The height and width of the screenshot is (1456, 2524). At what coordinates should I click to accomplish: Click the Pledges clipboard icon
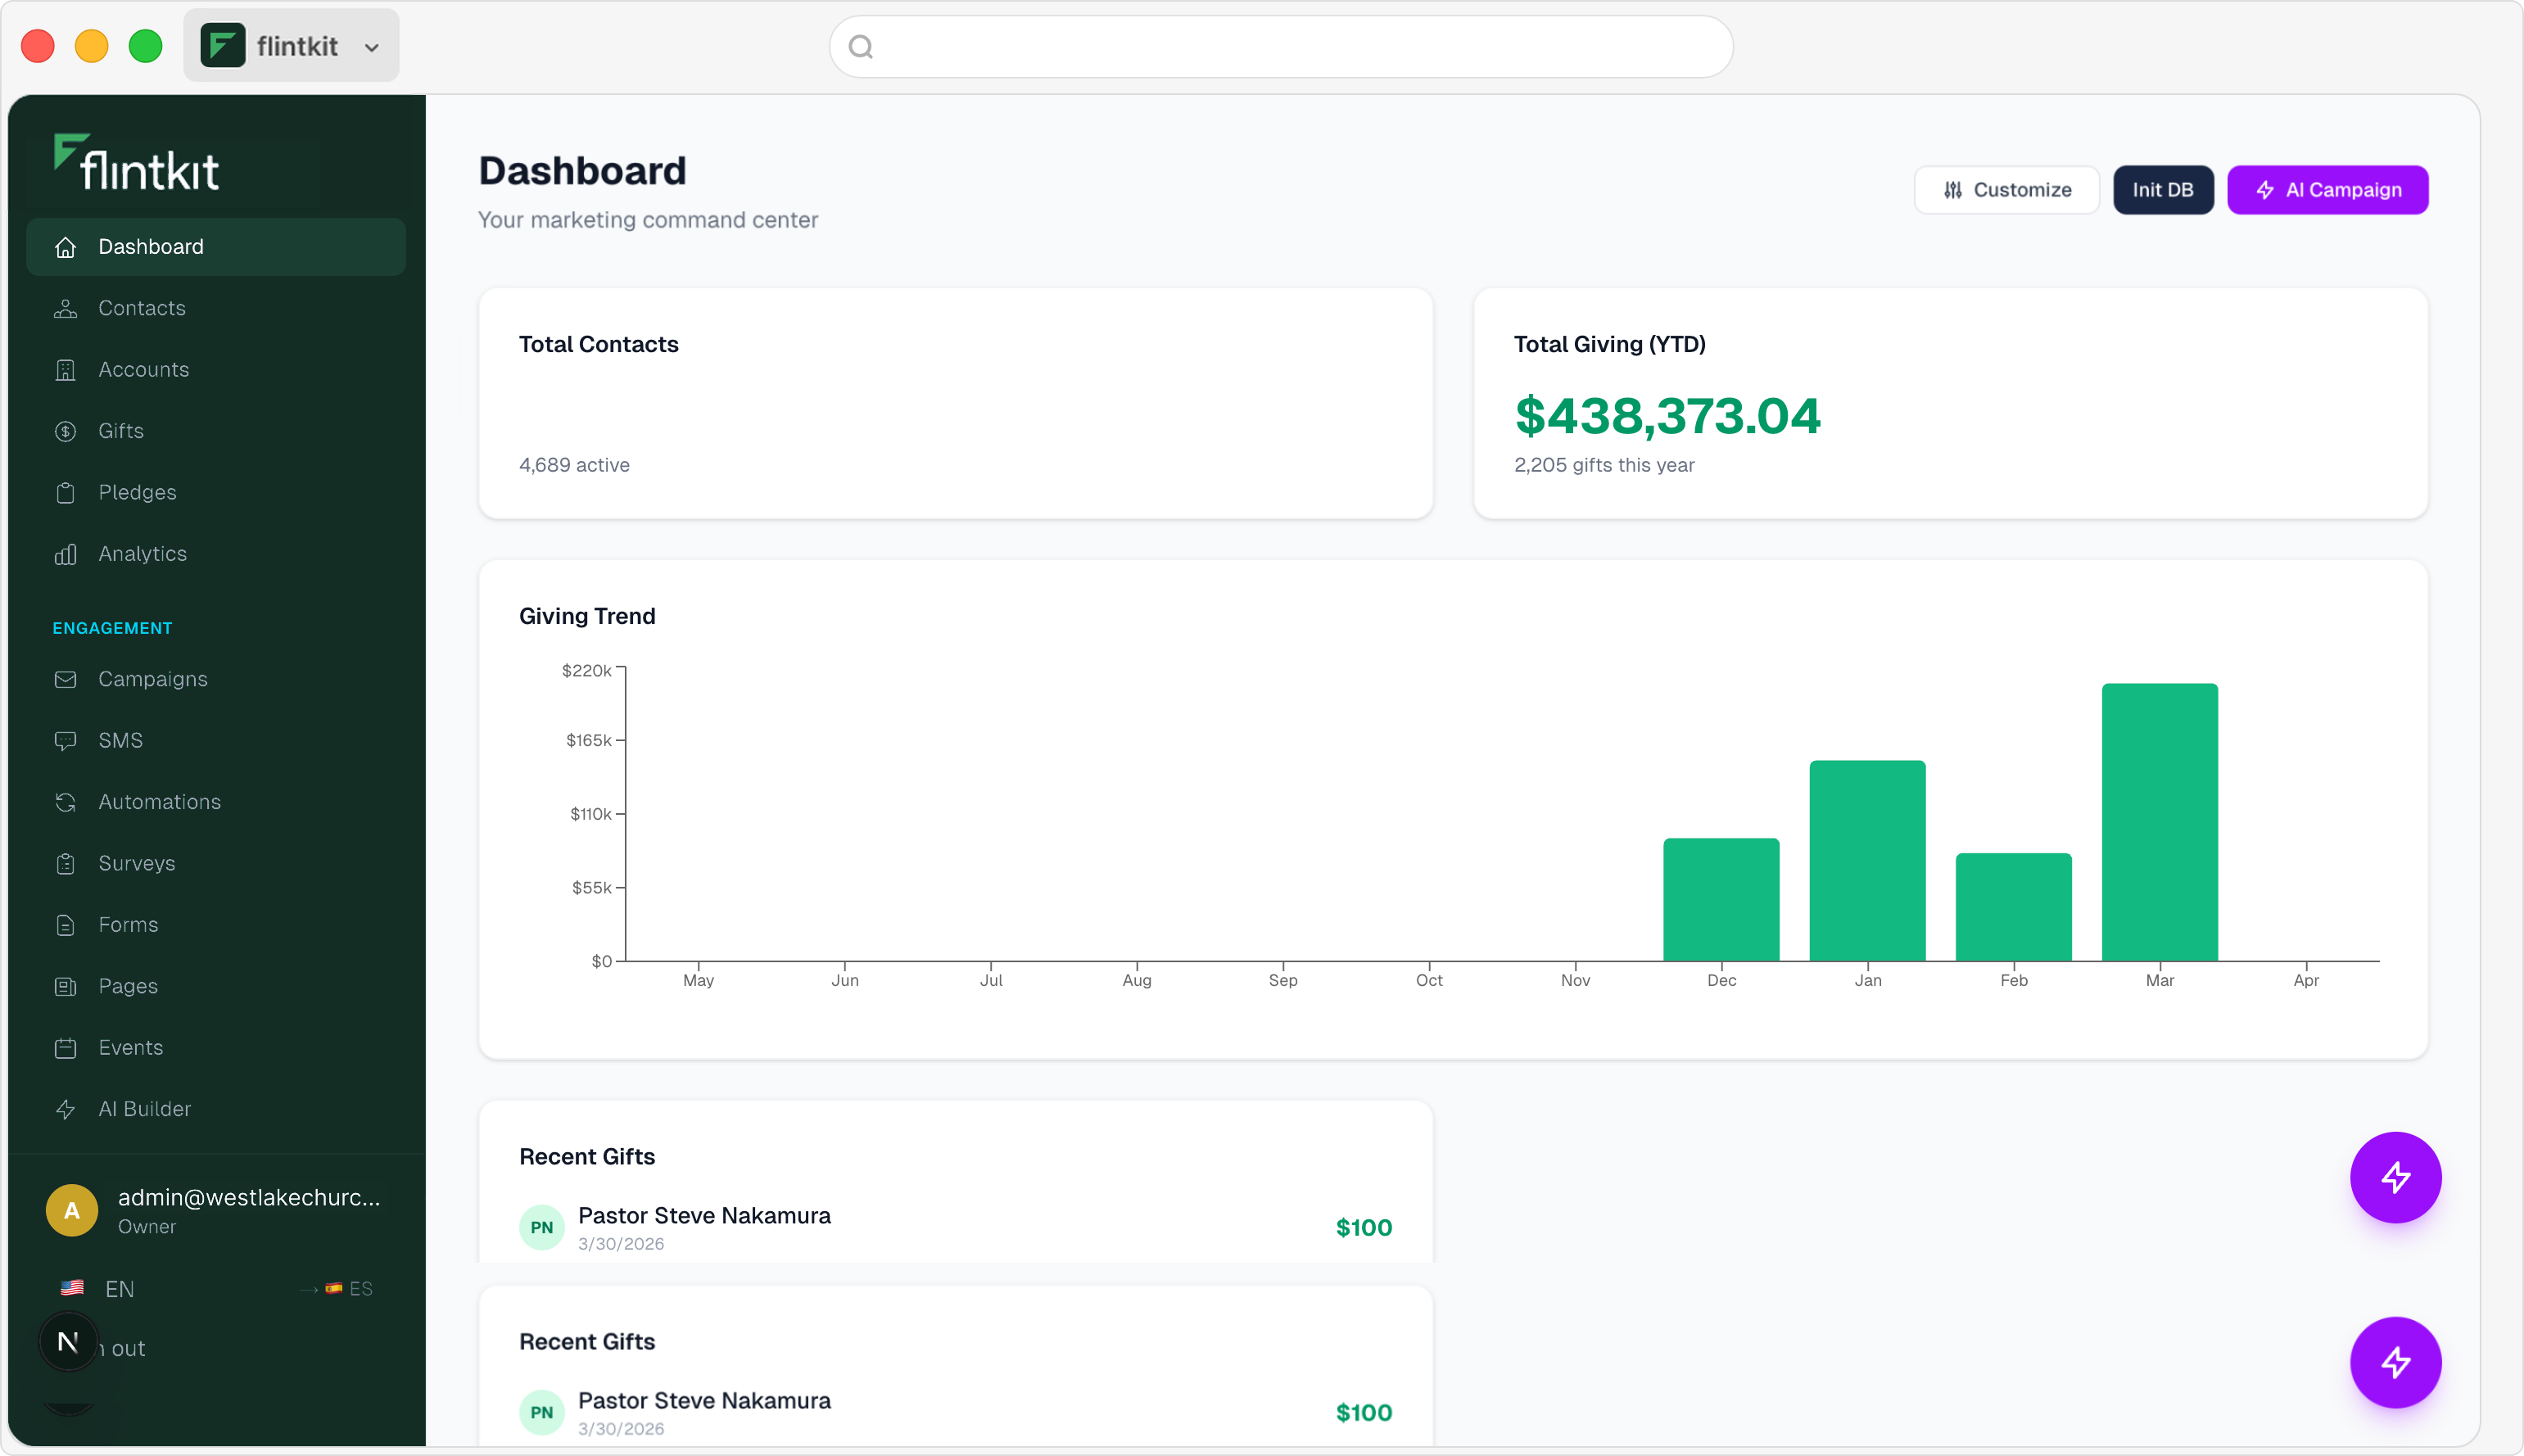66,493
